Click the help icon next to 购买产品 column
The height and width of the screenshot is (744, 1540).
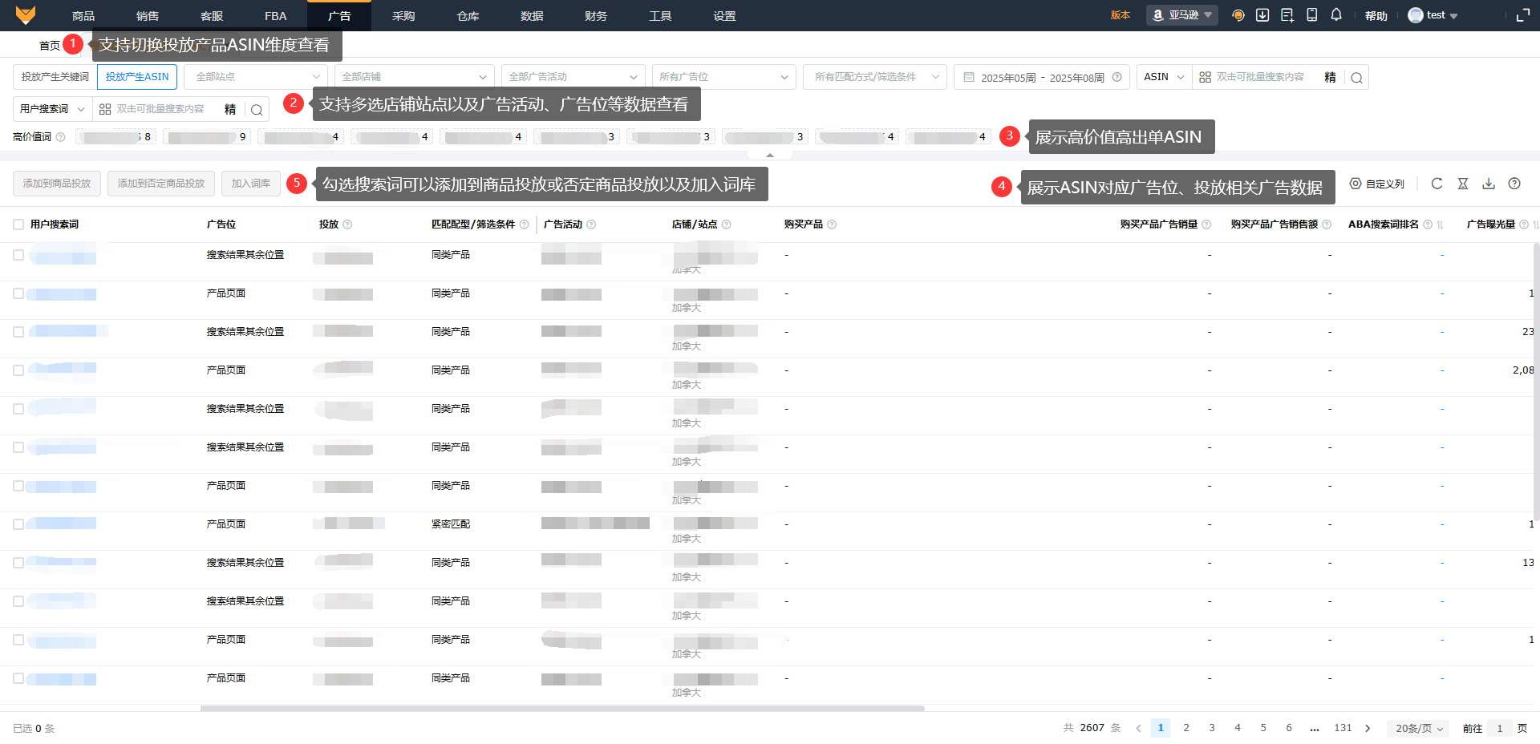(x=832, y=224)
